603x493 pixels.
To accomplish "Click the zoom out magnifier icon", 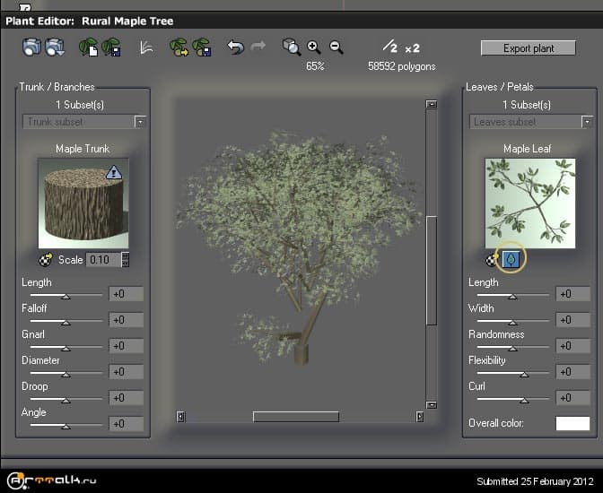I will (336, 47).
